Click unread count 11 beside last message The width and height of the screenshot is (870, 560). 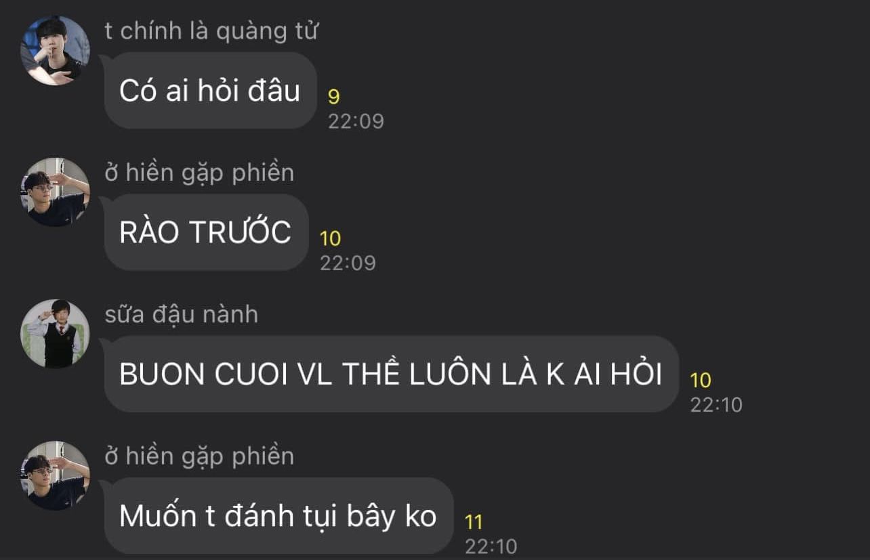(x=474, y=522)
